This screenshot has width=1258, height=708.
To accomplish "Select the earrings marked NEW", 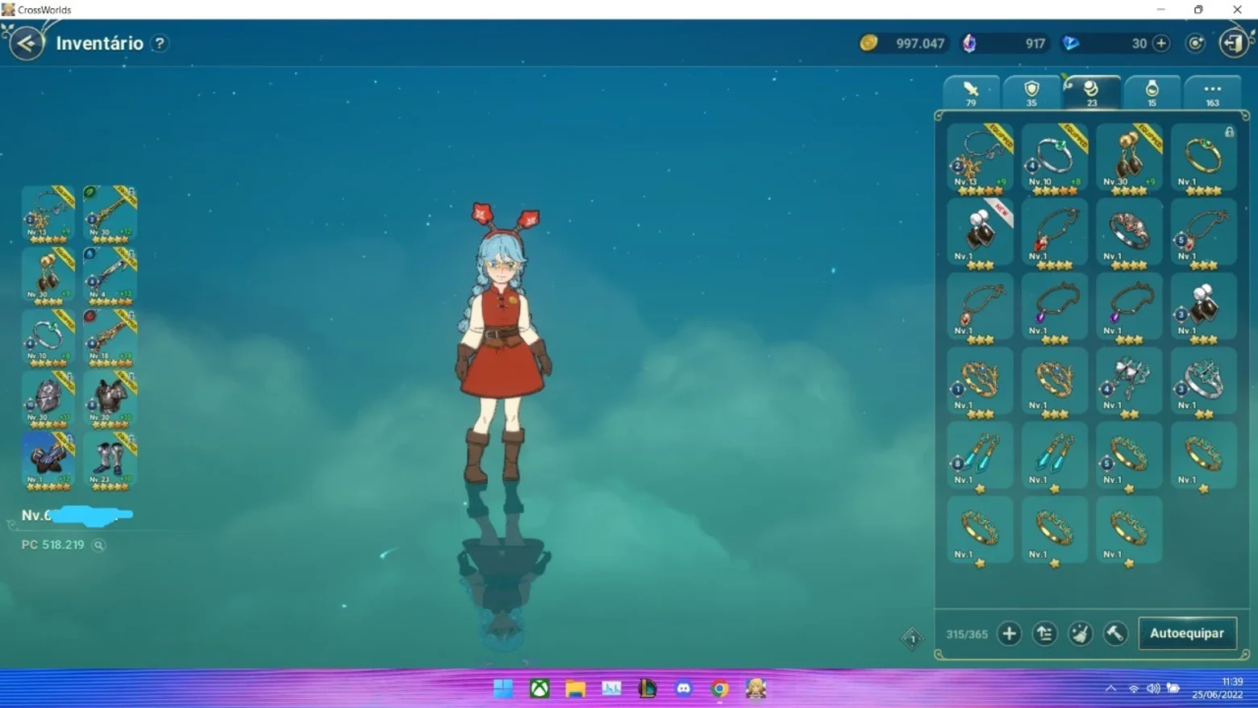I will pos(980,234).
